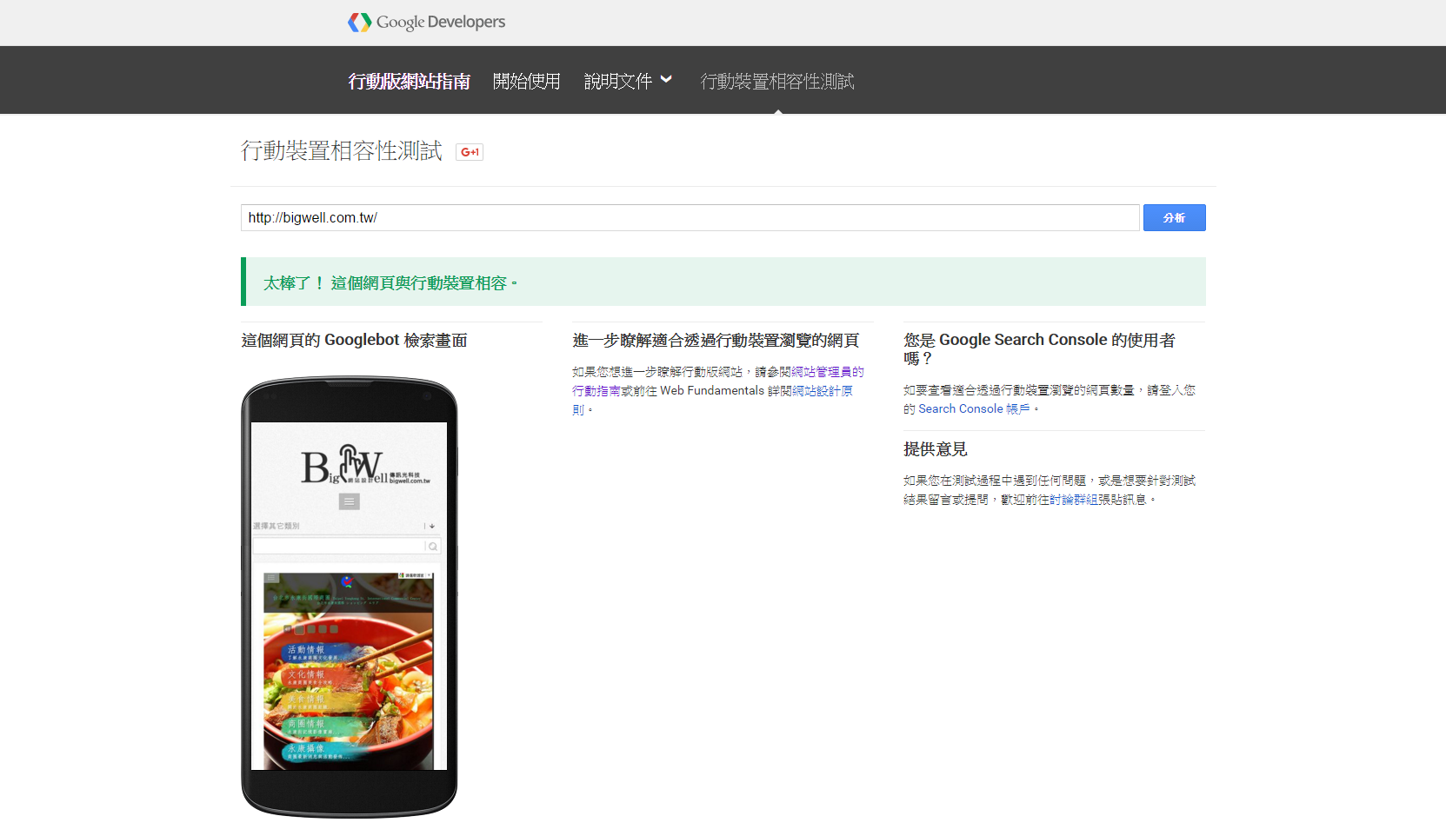
Task: Follow the 討論群組 link
Action: (1073, 500)
